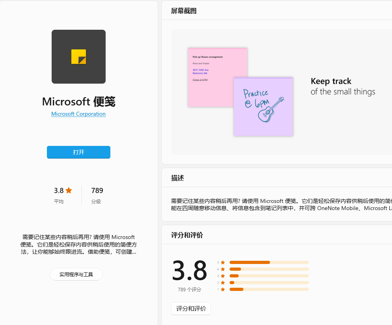The height and width of the screenshot is (325, 392).
Task: Select the 实用程序与工具 category tag
Action: (76, 274)
